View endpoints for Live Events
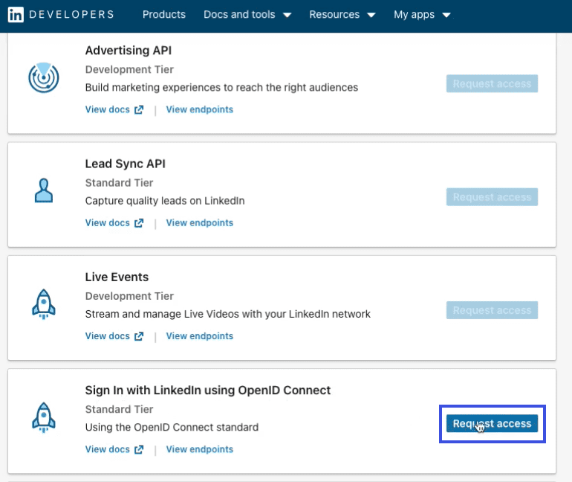This screenshot has height=482, width=572. [200, 336]
